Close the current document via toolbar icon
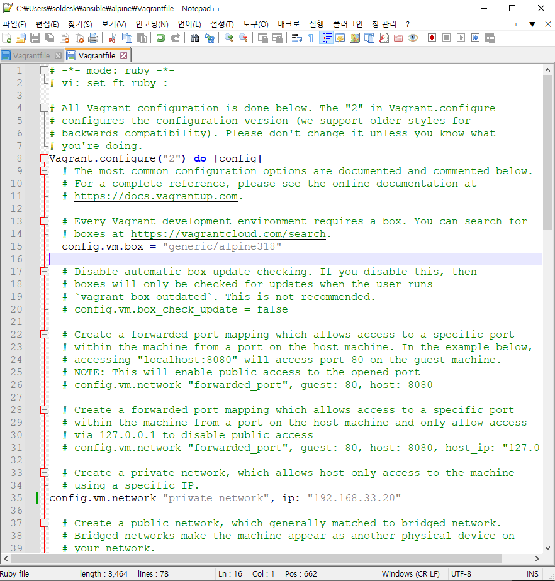Viewport: 555px width, 581px height. tap(65, 38)
